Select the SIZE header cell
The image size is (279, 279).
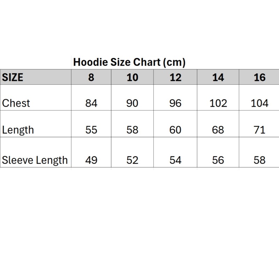pyautogui.click(x=36, y=77)
